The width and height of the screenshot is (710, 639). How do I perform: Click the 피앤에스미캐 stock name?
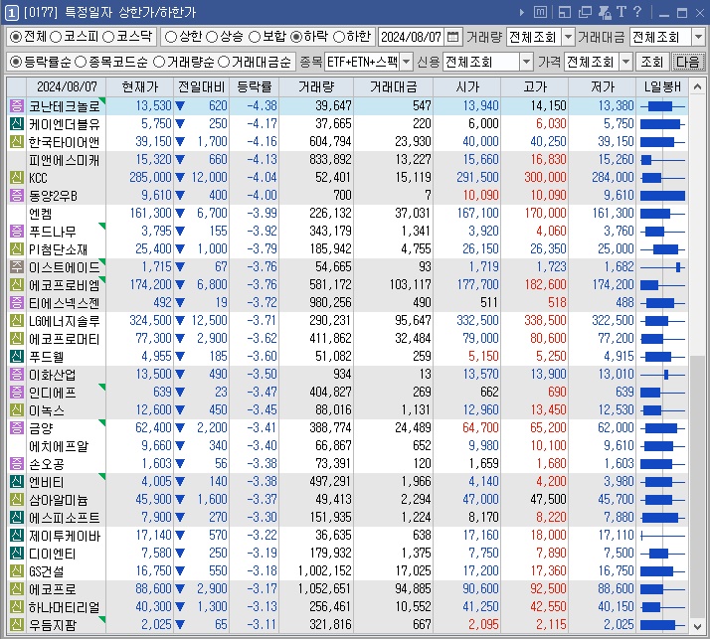click(x=64, y=160)
